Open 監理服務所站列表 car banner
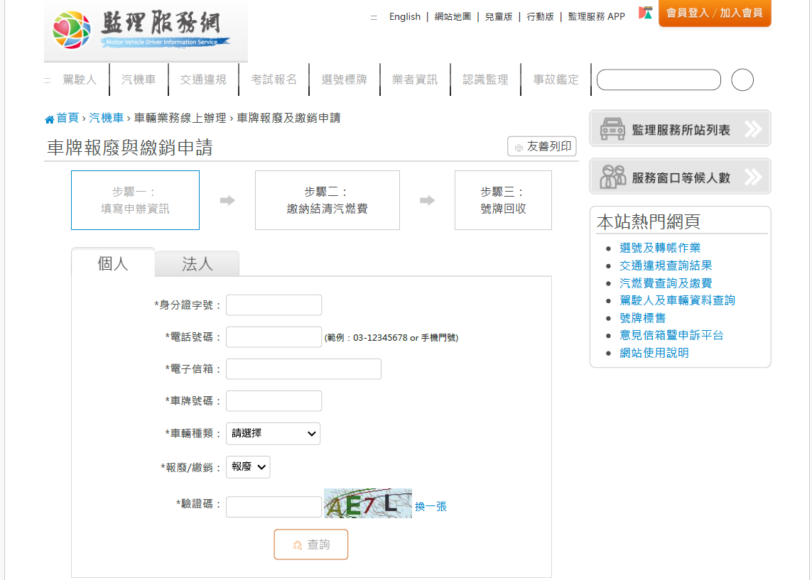The height and width of the screenshot is (580, 812). tap(680, 128)
